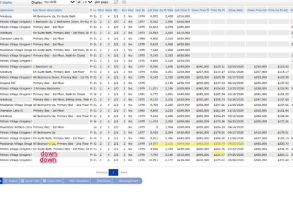This screenshot has width=293, height=219.
Task: Sort by List Price column header
Action: click(183, 10)
